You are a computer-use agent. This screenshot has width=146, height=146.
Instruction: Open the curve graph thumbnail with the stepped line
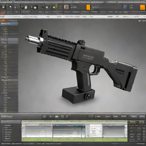37,131
